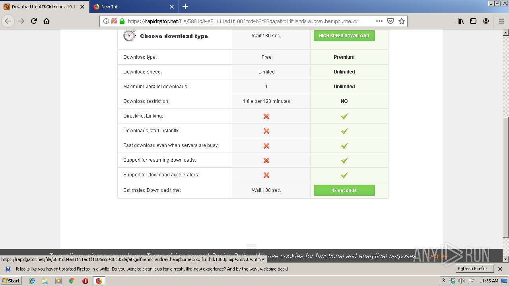Open Internet Explorer from taskbar
Image resolution: width=509 pixels, height=286 pixels.
32,281
